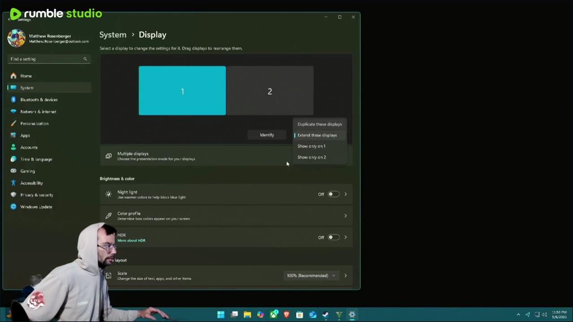Open File Explorer from the taskbar
Image resolution: width=573 pixels, height=322 pixels.
[247, 315]
